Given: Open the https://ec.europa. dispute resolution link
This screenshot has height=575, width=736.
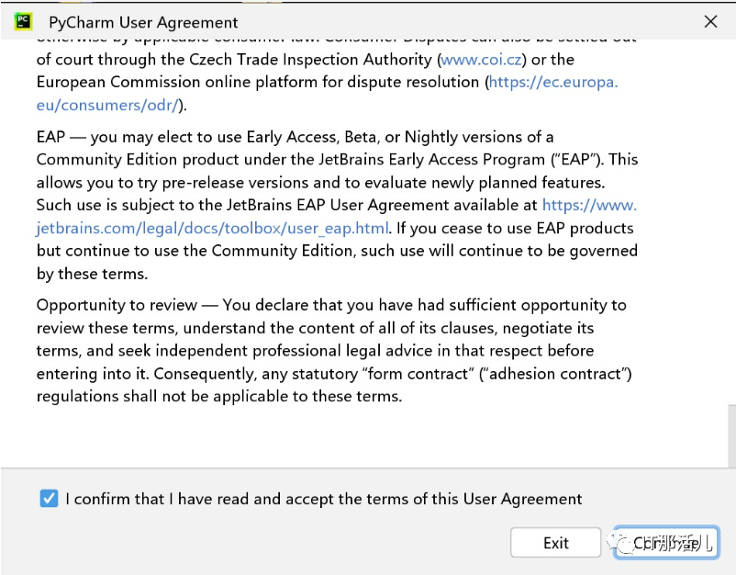Looking at the screenshot, I should (553, 82).
